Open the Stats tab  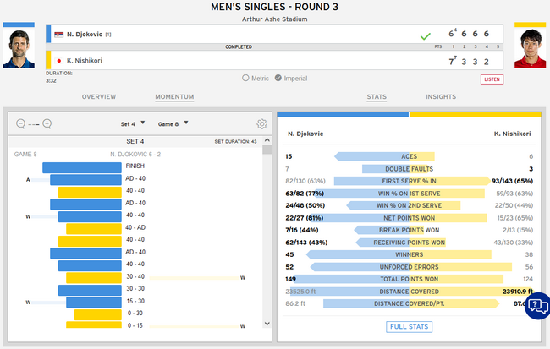[x=377, y=97]
